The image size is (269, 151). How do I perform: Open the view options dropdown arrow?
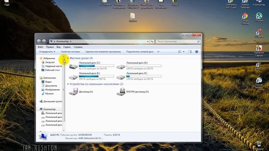click(184, 52)
